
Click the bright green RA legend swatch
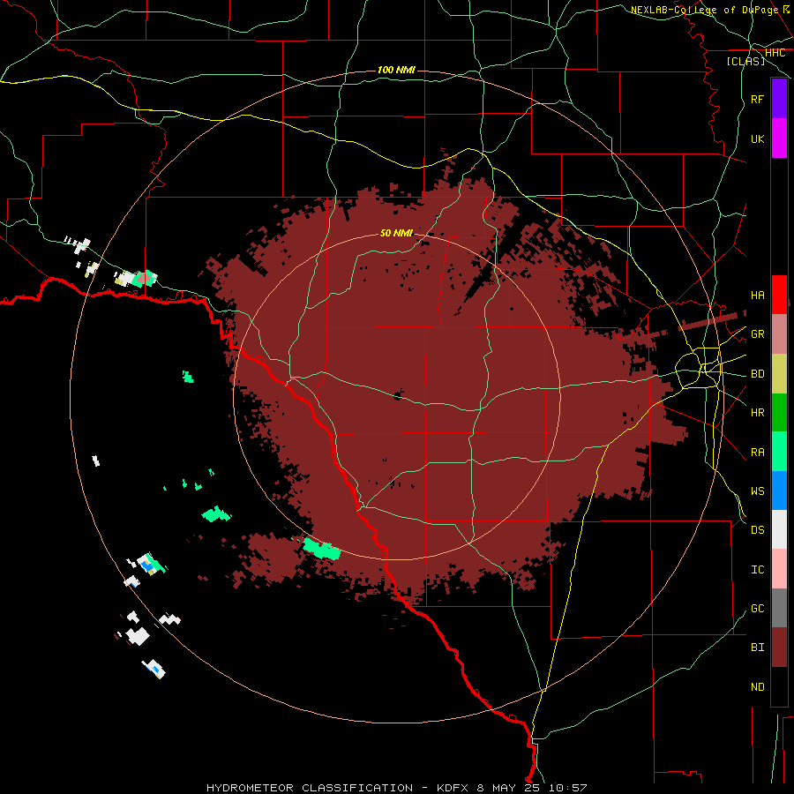tap(779, 452)
